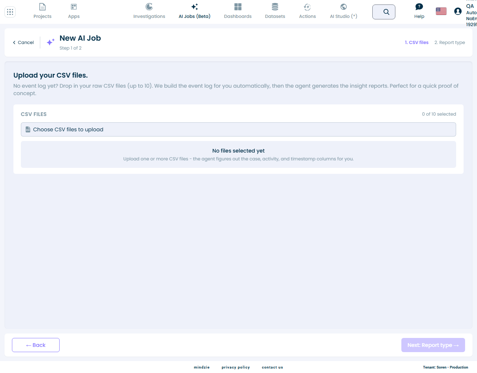
Task: Click the purple sparkle icon beside New AI Job
Action: tap(51, 42)
